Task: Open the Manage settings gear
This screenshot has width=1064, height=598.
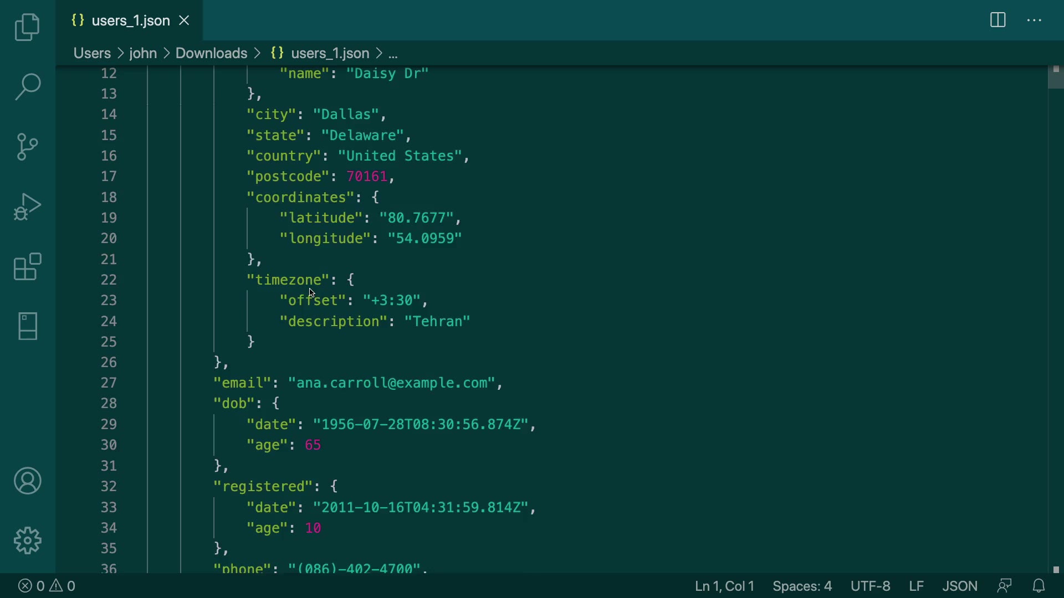Action: (27, 540)
